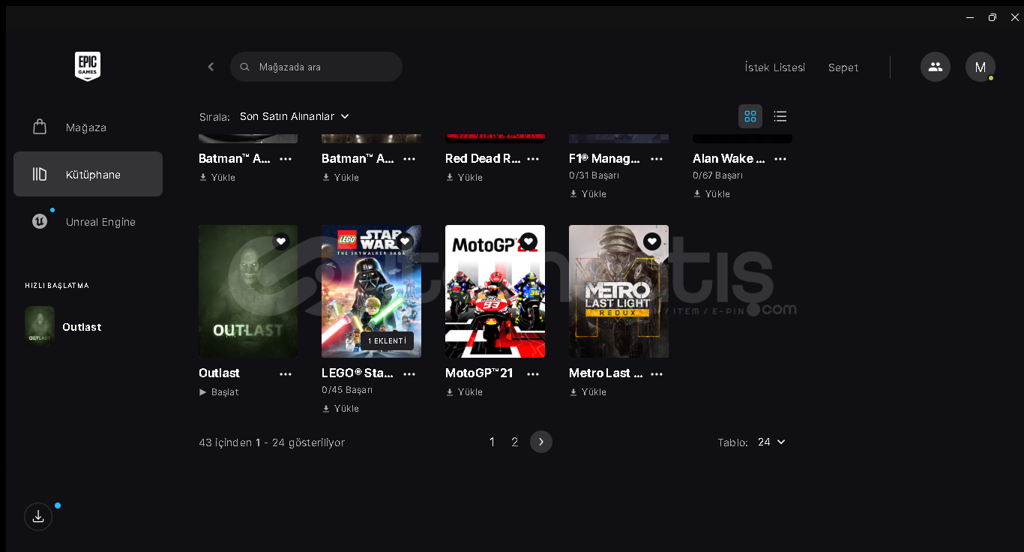
Task: Click the Mağazada ara search field
Action: pyautogui.click(x=316, y=67)
